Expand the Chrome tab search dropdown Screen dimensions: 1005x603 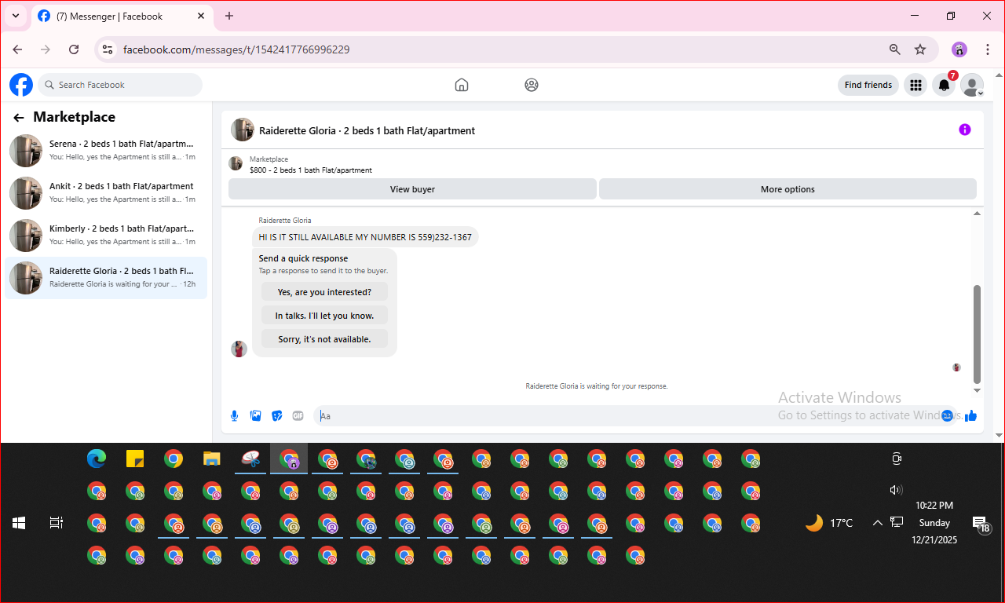pyautogui.click(x=15, y=16)
